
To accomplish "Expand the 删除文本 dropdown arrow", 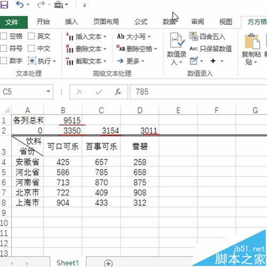I will coord(105,49).
